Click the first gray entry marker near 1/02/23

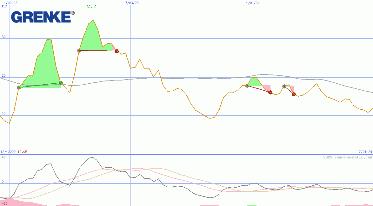click(19, 87)
